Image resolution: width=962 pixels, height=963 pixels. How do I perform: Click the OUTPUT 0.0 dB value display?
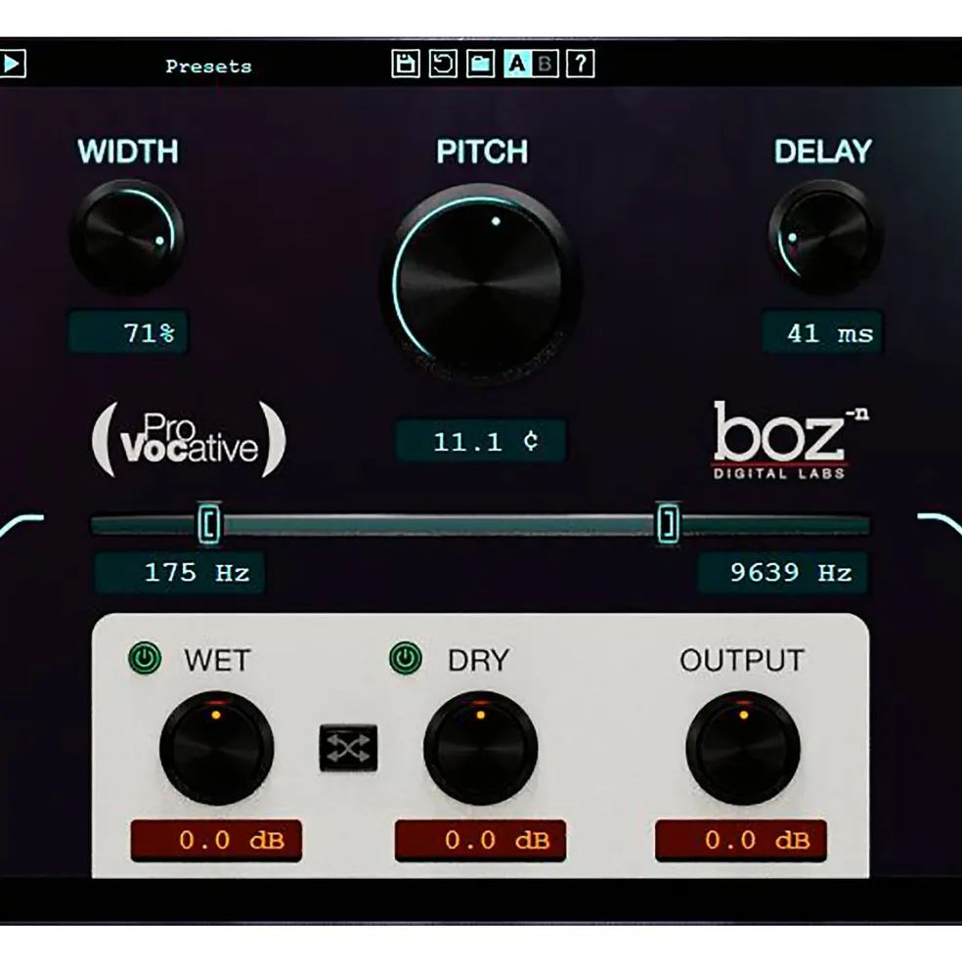pyautogui.click(x=741, y=840)
